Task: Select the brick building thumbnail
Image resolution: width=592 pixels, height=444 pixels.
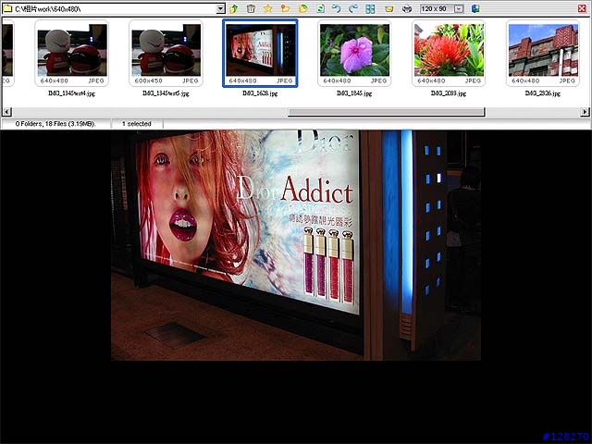Action: pos(543,54)
